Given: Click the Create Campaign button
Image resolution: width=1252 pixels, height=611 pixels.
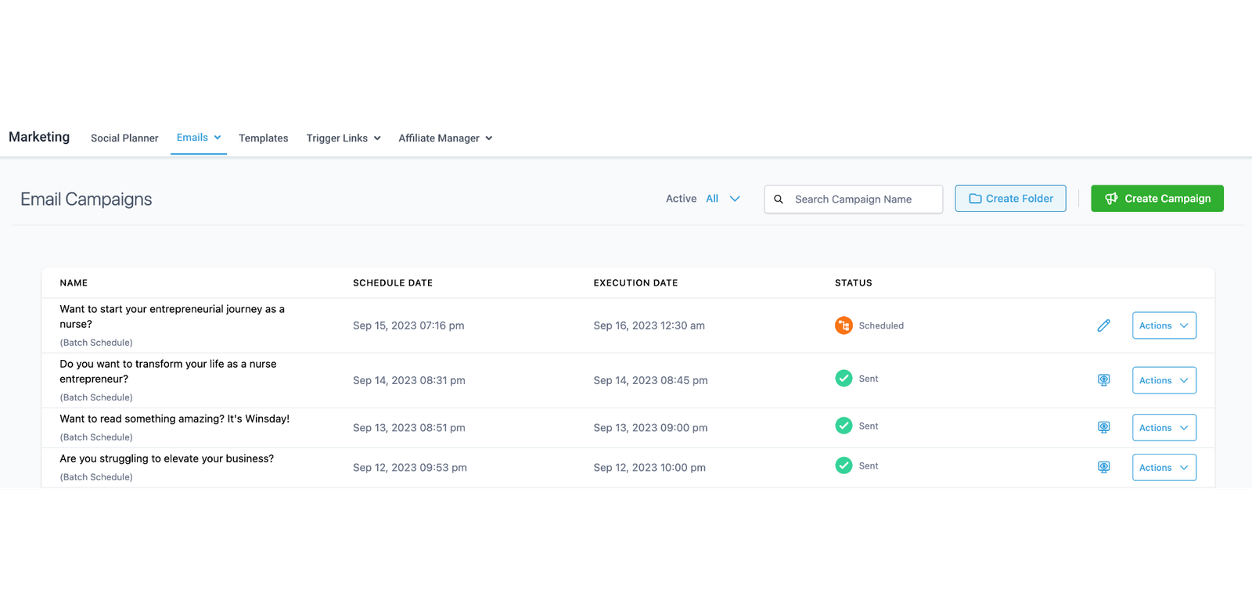Looking at the screenshot, I should [1157, 199].
